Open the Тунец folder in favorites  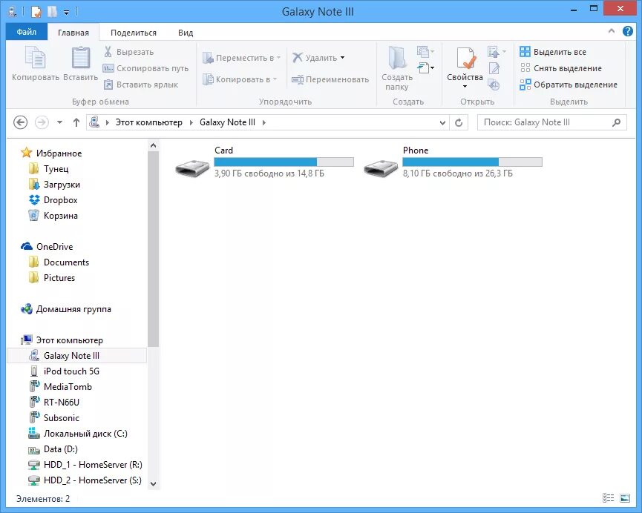pyautogui.click(x=56, y=169)
